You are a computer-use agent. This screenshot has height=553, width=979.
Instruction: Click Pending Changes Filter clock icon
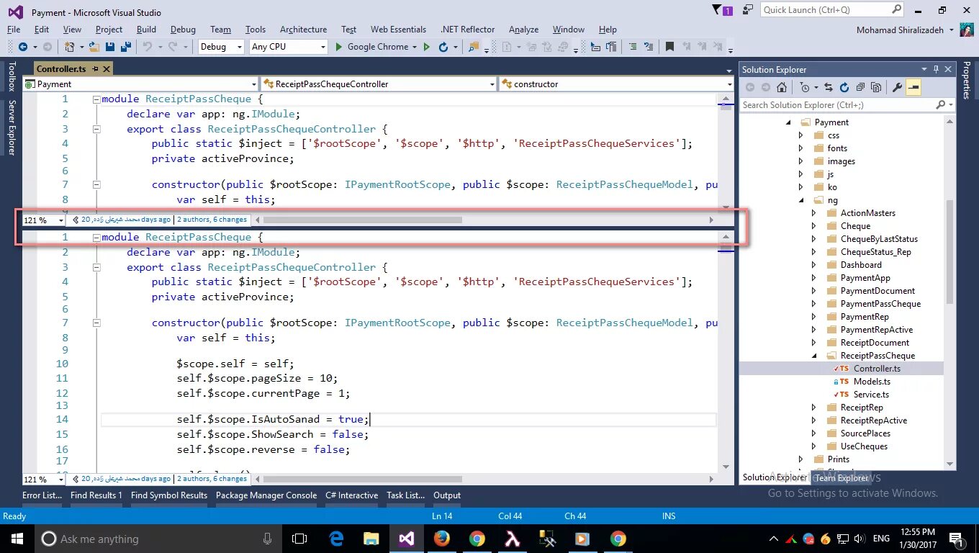tap(804, 87)
